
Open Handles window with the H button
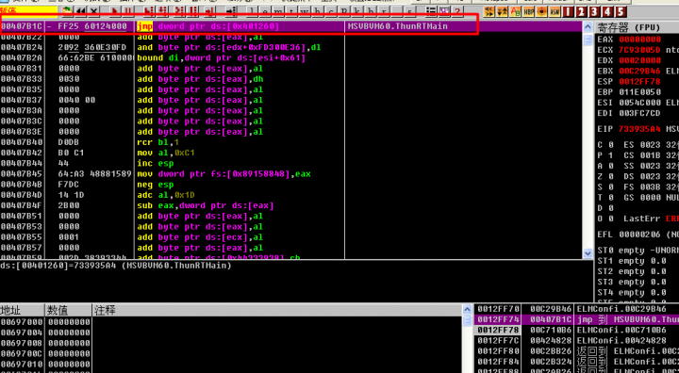click(318, 10)
